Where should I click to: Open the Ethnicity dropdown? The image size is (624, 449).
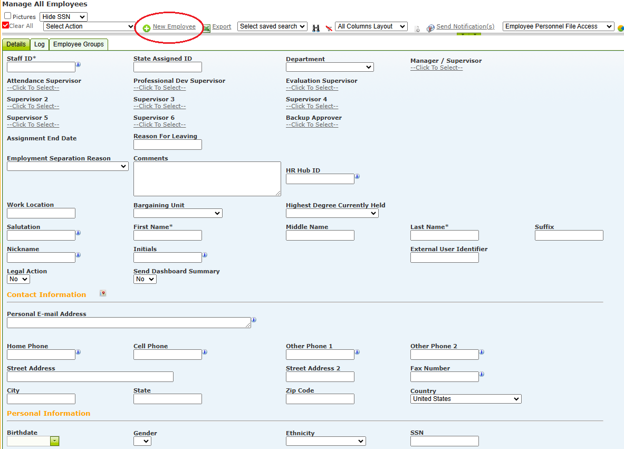coord(325,441)
